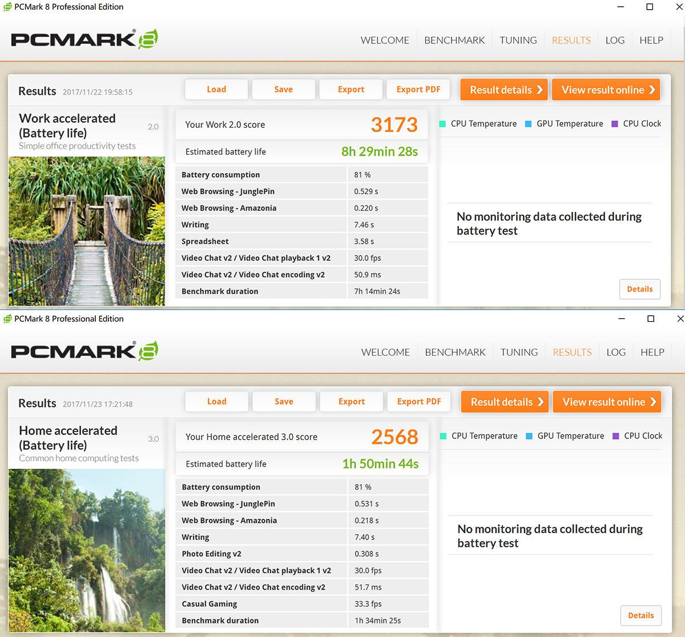Open LOG tab in lower window
The width and height of the screenshot is (685, 637).
pyautogui.click(x=616, y=352)
